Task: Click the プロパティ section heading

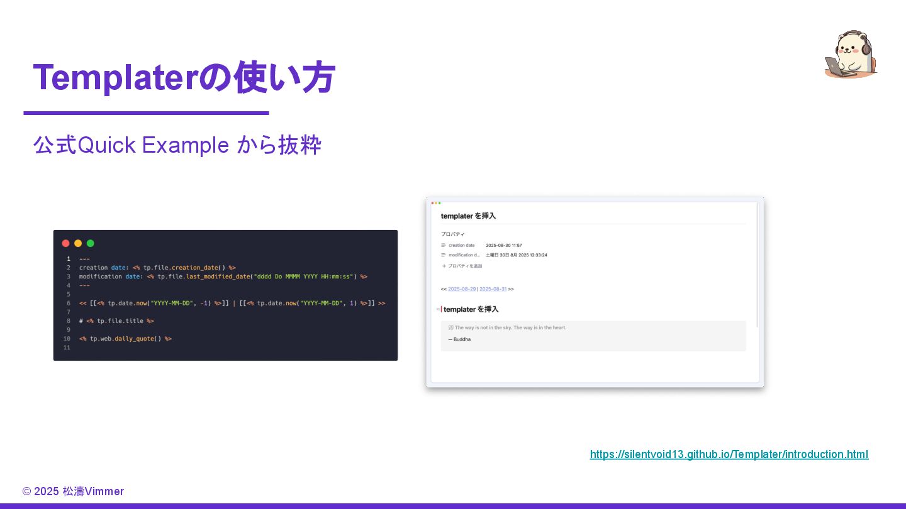Action: tap(453, 234)
